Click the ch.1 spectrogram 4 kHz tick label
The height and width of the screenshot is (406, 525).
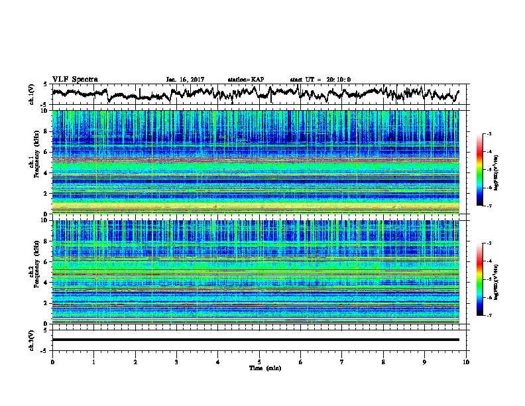click(46, 173)
